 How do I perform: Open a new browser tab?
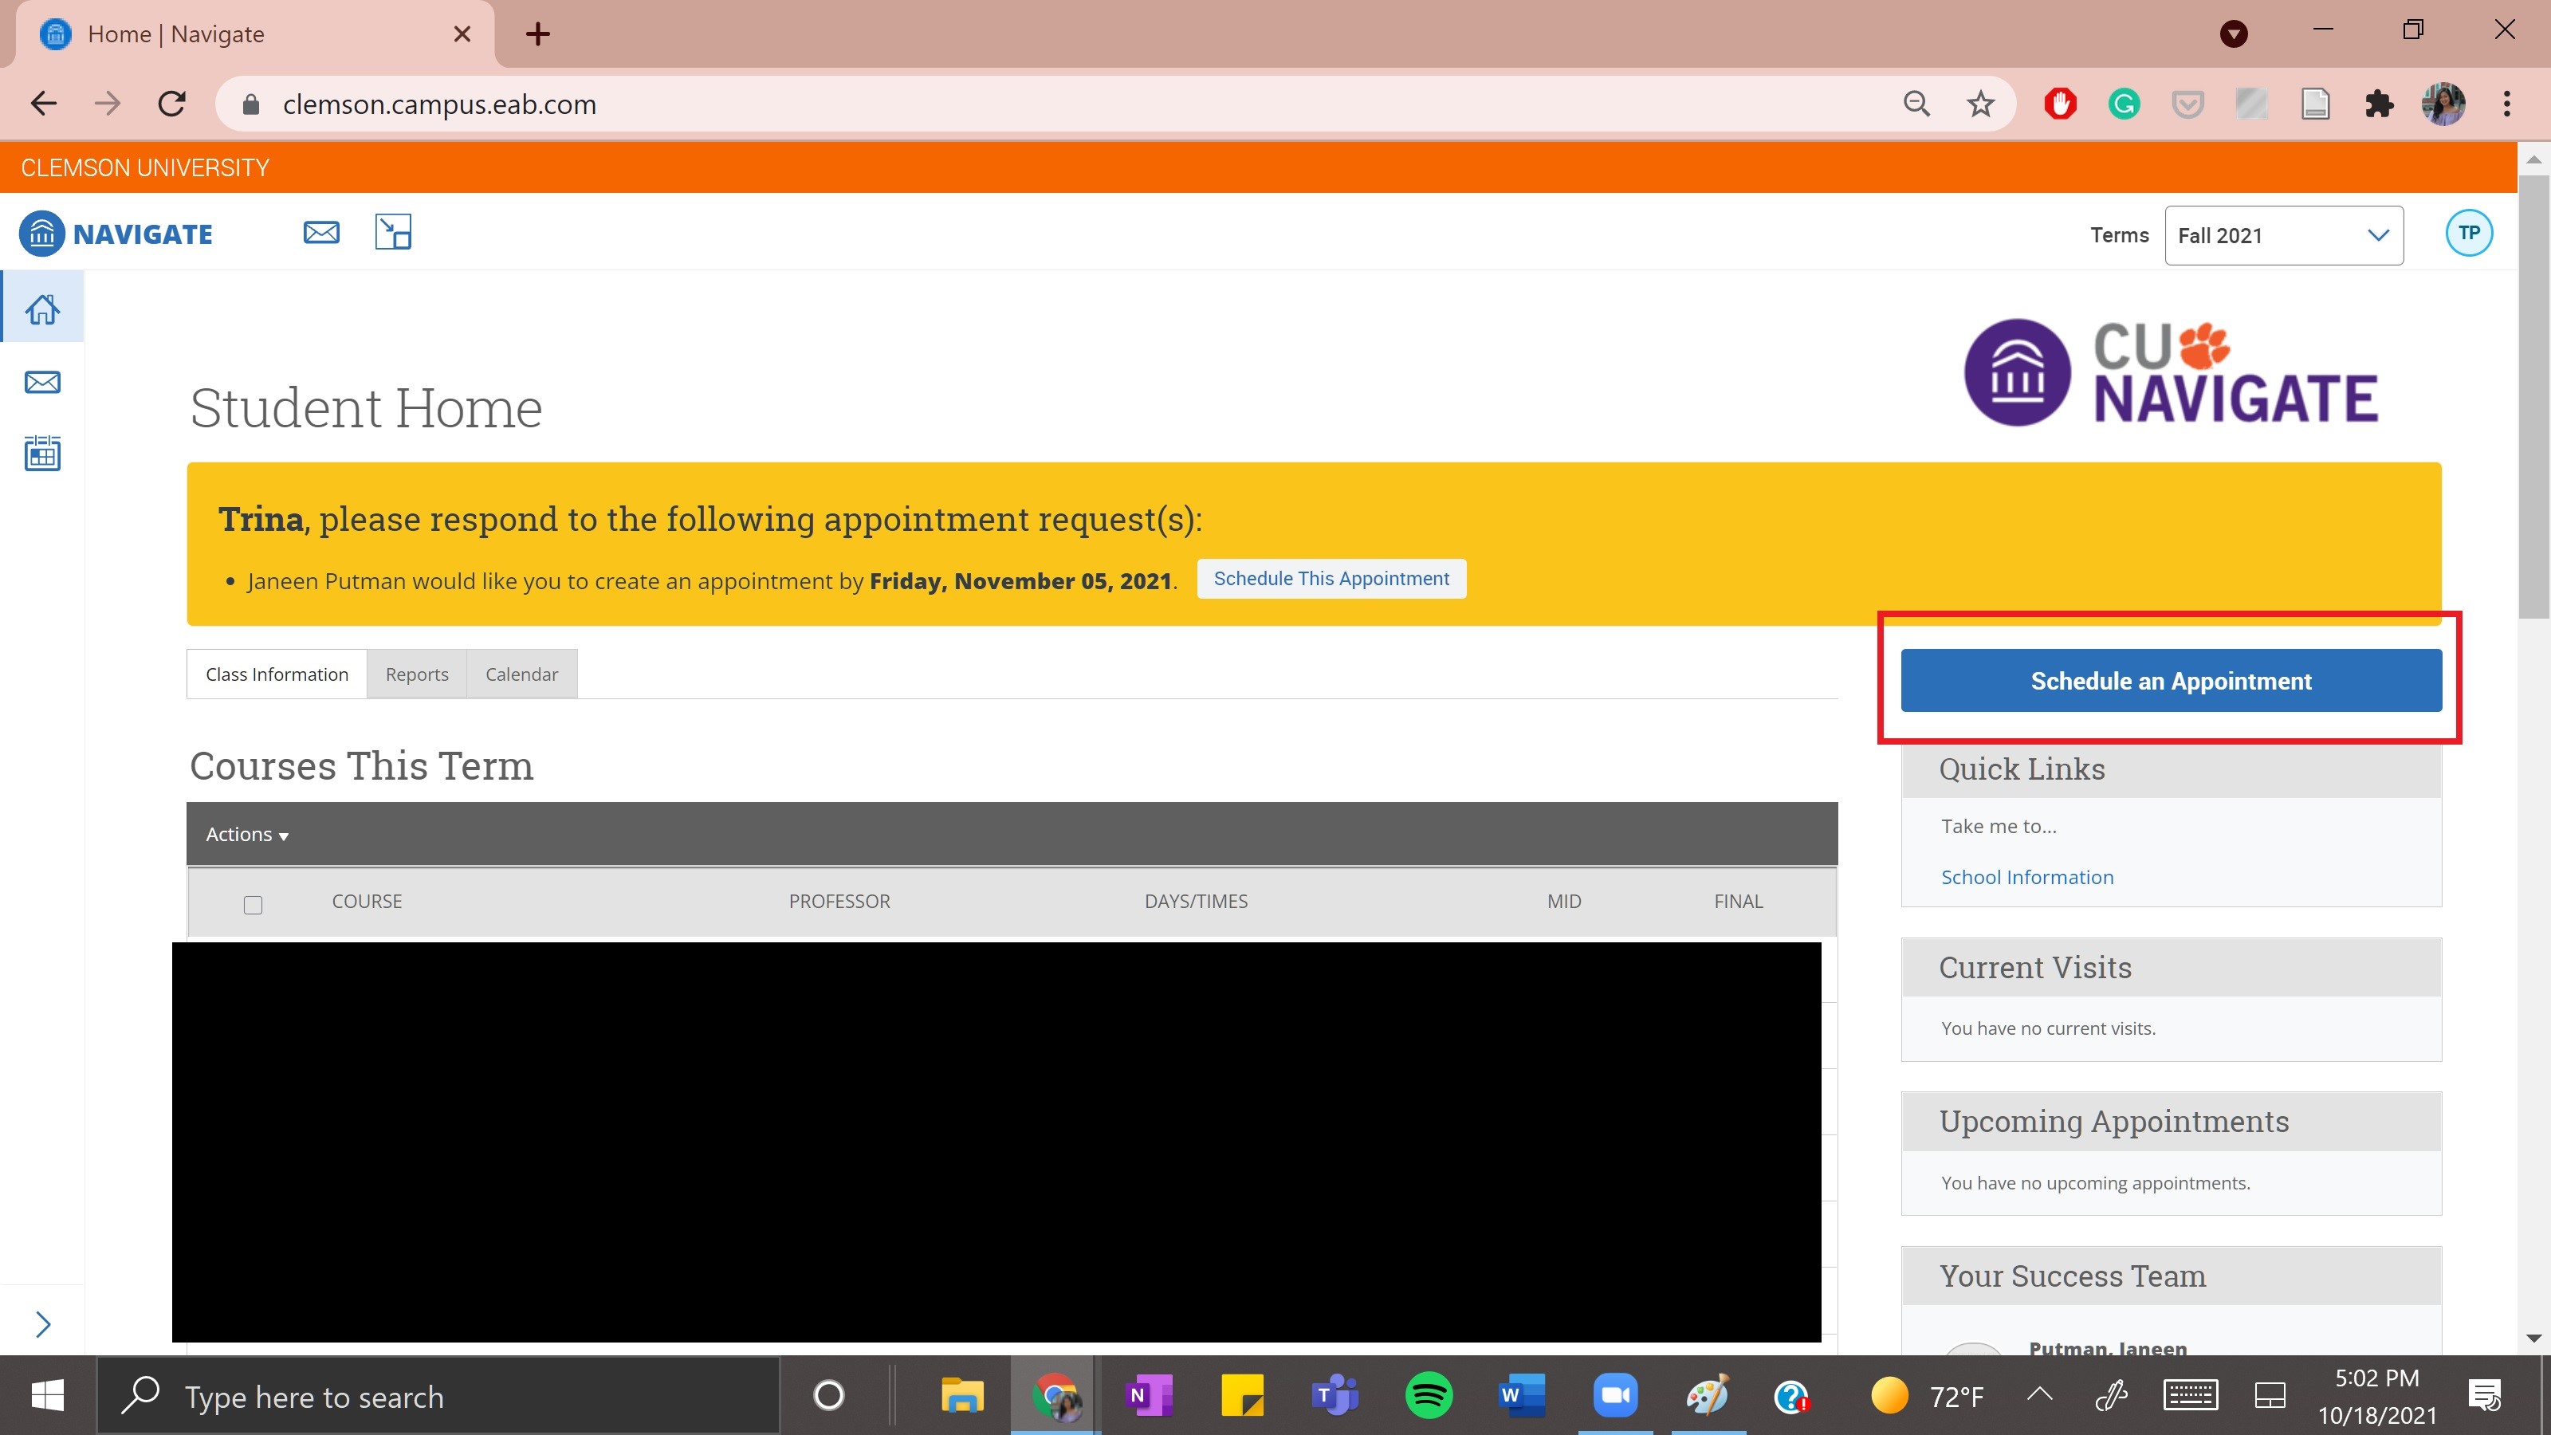click(x=538, y=34)
